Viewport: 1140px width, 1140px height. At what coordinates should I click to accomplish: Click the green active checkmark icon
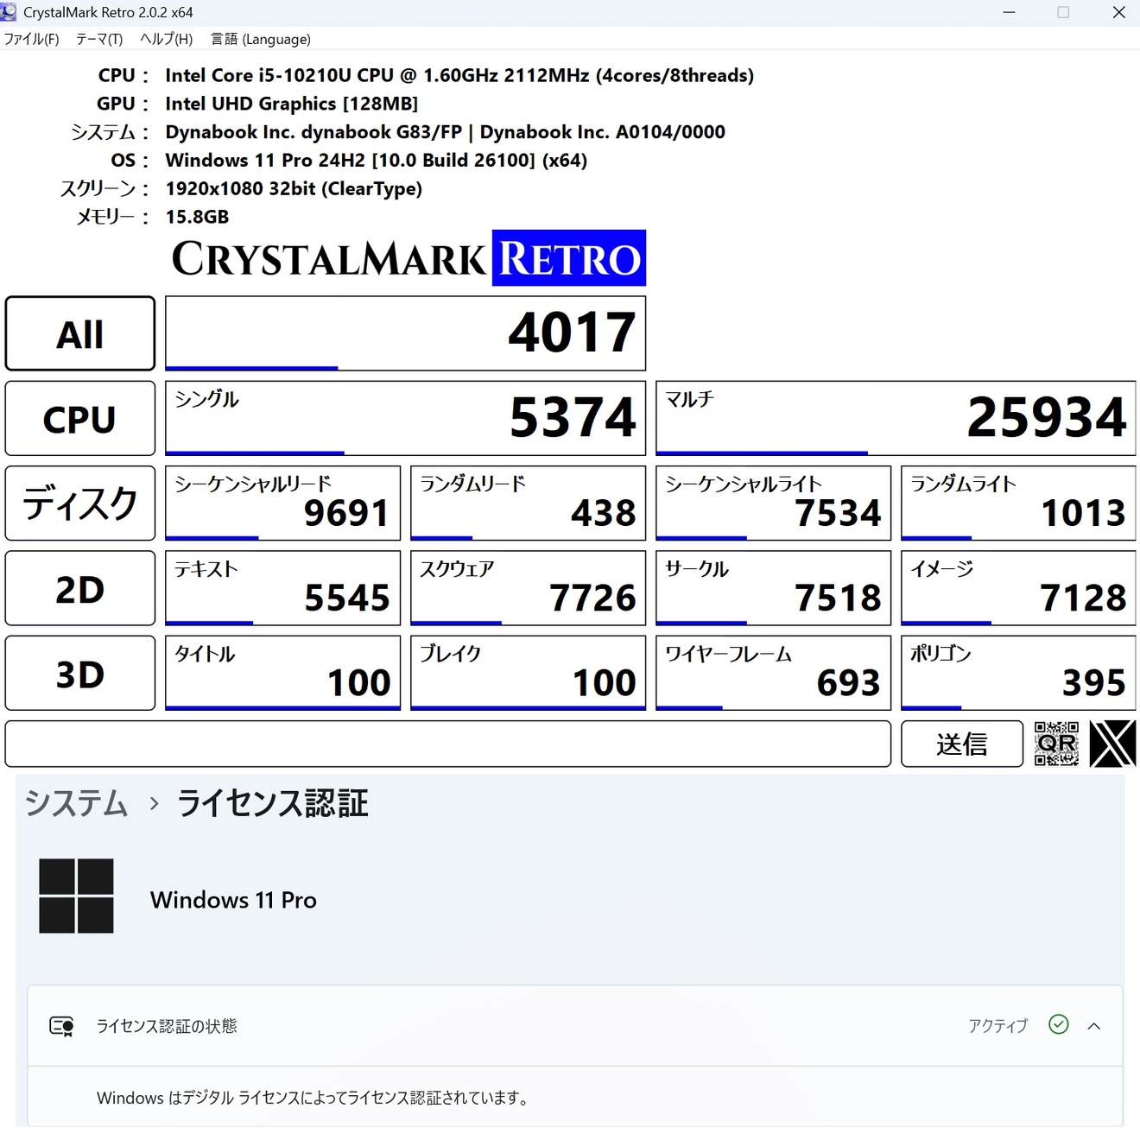(x=1058, y=1024)
